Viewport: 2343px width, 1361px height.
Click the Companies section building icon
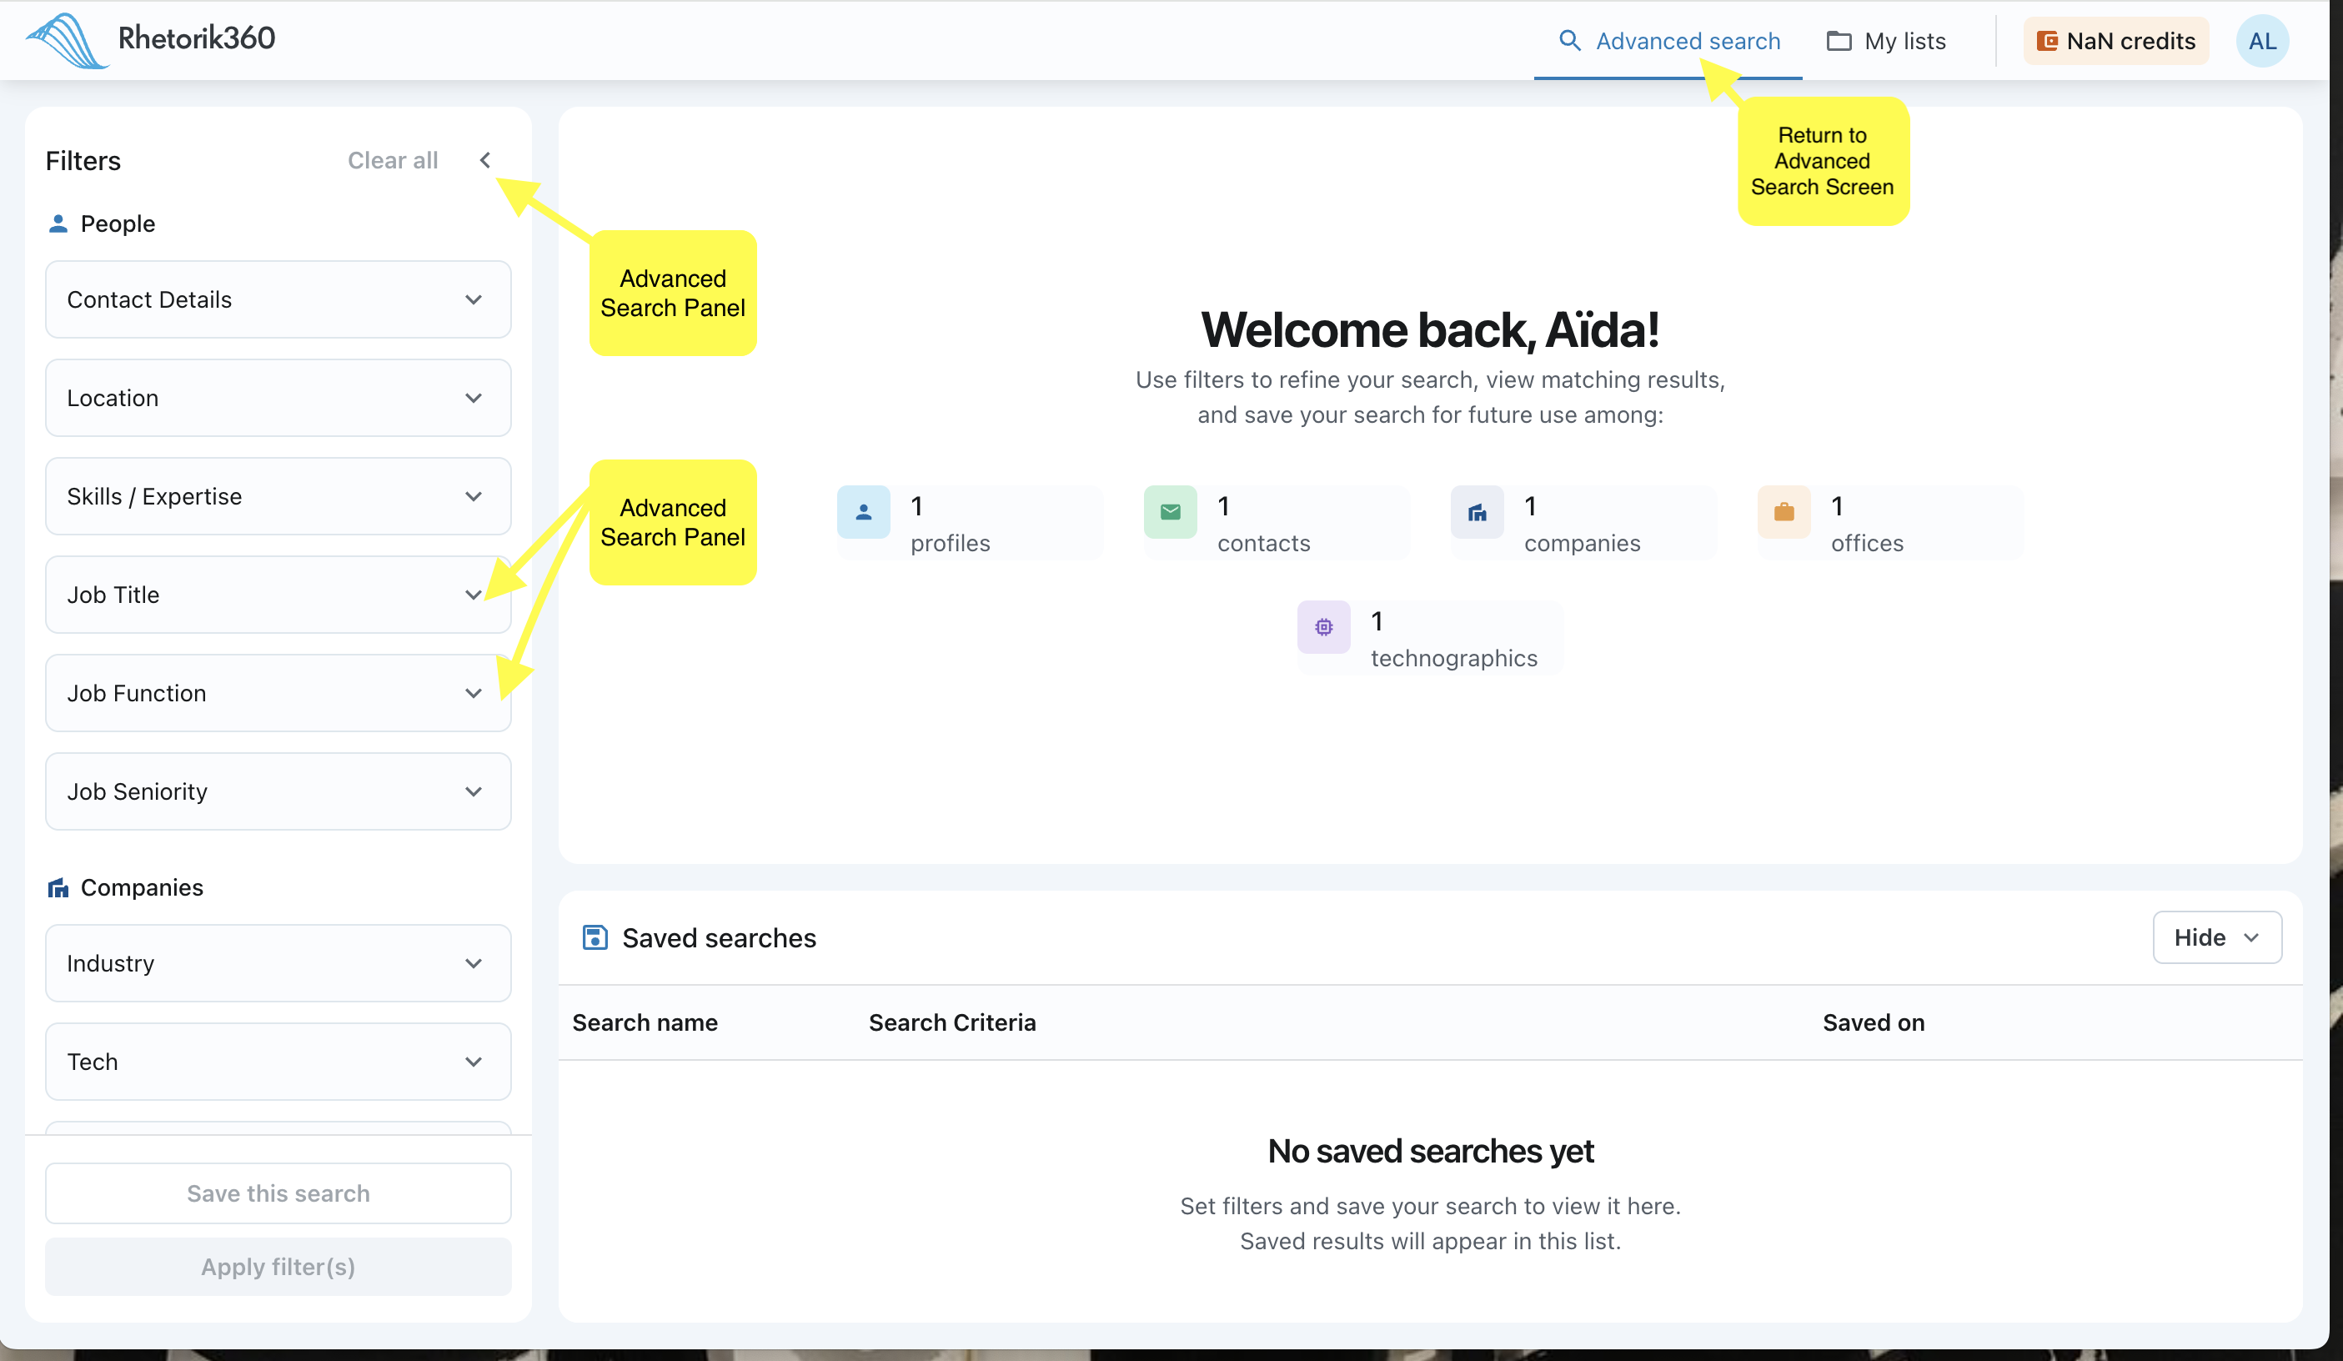pyautogui.click(x=58, y=888)
